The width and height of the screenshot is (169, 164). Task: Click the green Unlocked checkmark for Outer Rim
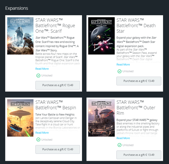119,145
